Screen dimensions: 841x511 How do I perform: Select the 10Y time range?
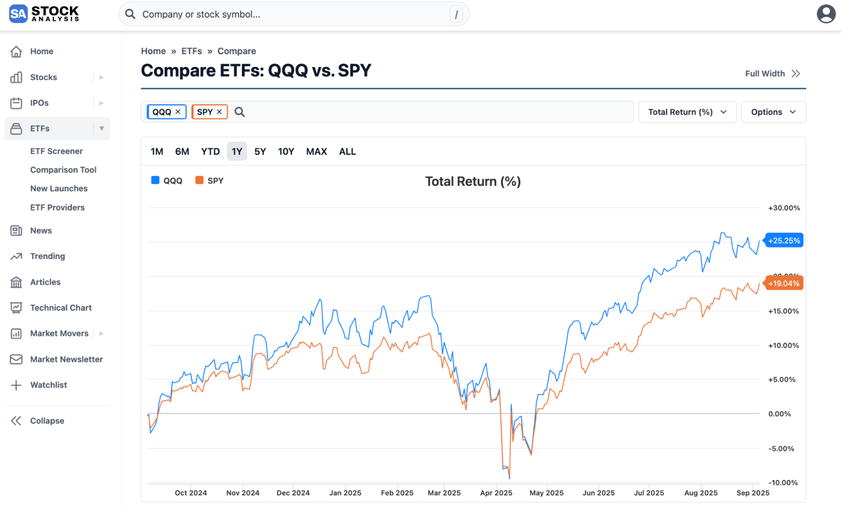pyautogui.click(x=286, y=151)
